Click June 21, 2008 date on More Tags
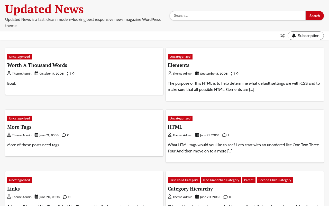Screen dimensions: 329x206 pos(49,135)
